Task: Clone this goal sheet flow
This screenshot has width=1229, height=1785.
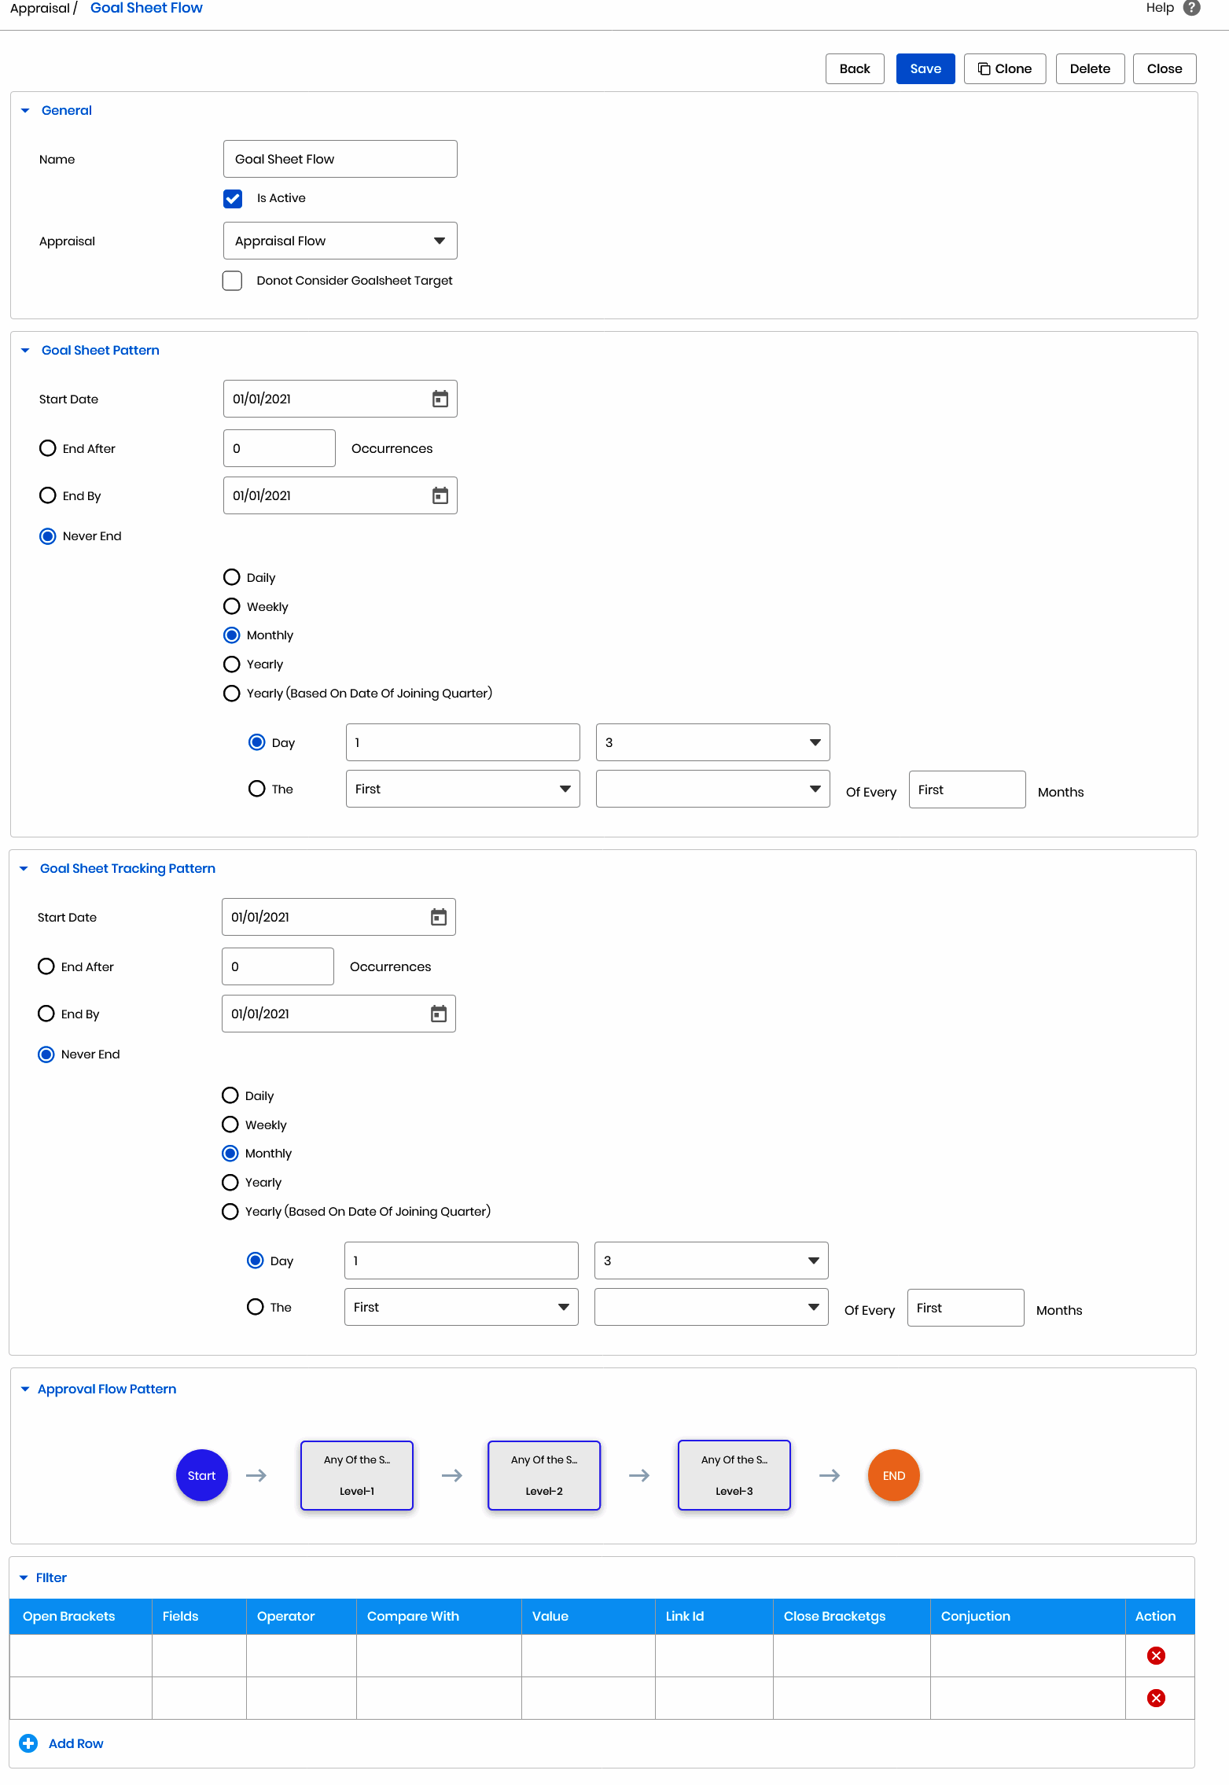Action: click(1005, 68)
